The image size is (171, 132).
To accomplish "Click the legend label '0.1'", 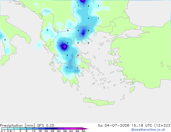I will click(3, 131).
